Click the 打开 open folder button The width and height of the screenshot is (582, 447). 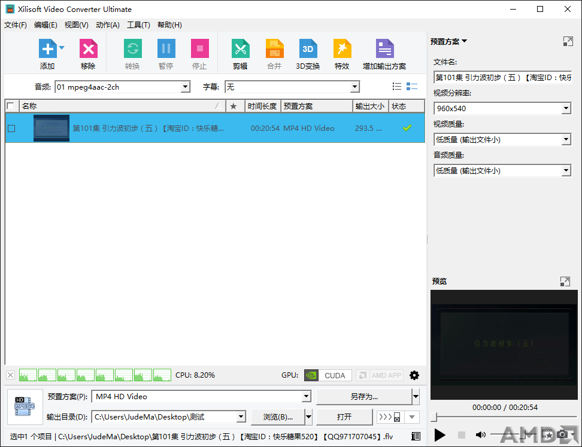tap(344, 417)
